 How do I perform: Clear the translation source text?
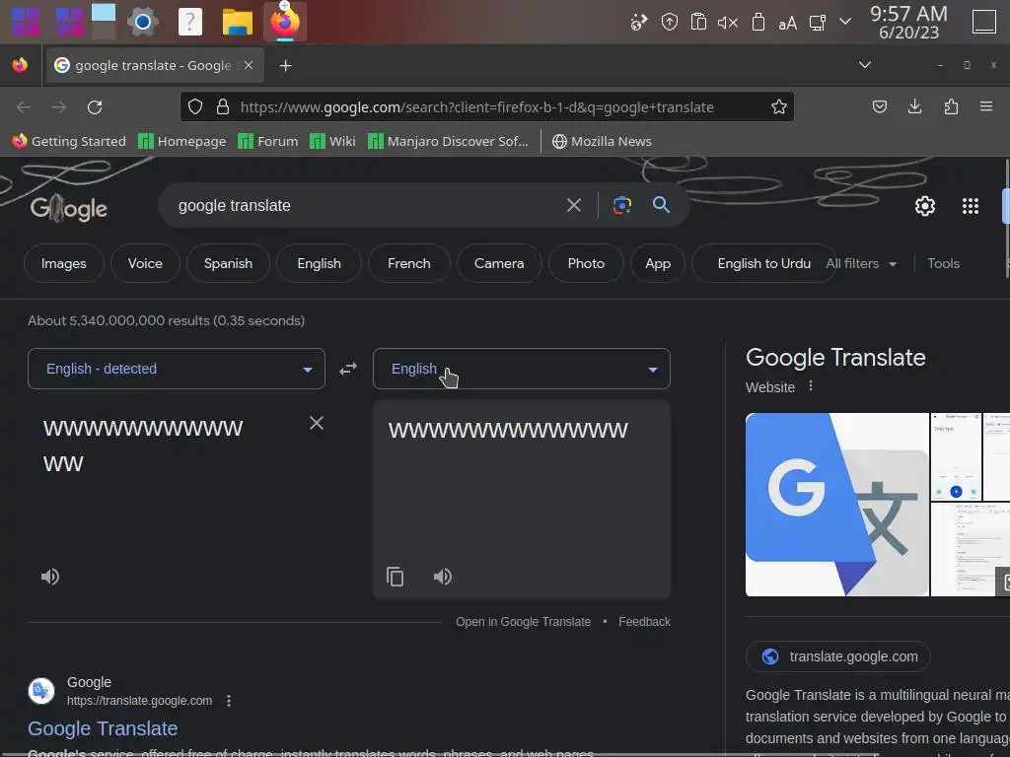point(317,423)
